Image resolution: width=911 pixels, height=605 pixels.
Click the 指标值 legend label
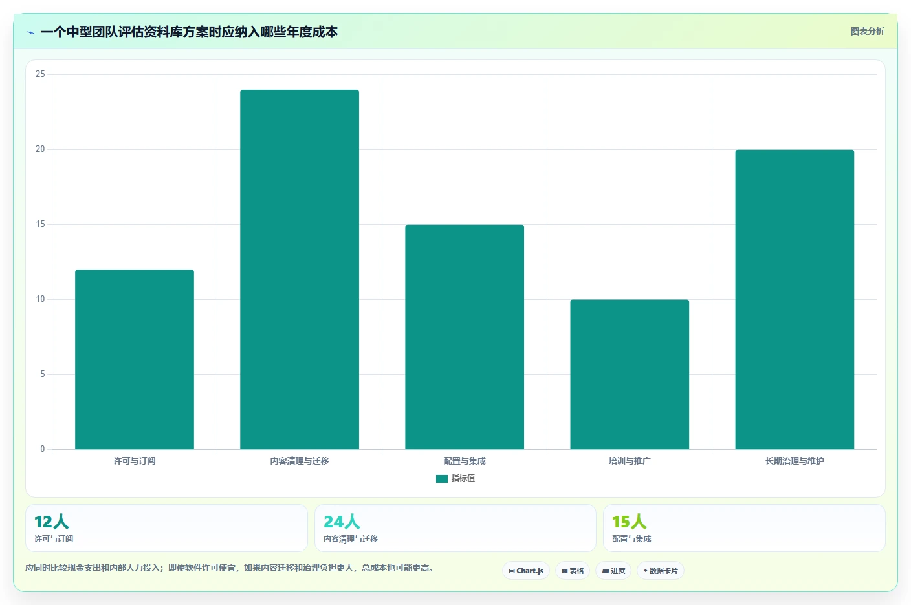[463, 478]
